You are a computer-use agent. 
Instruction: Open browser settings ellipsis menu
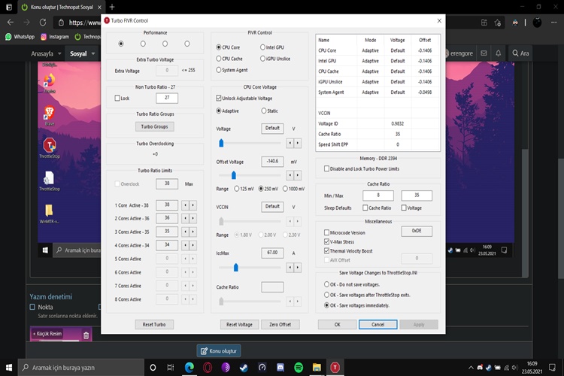553,23
